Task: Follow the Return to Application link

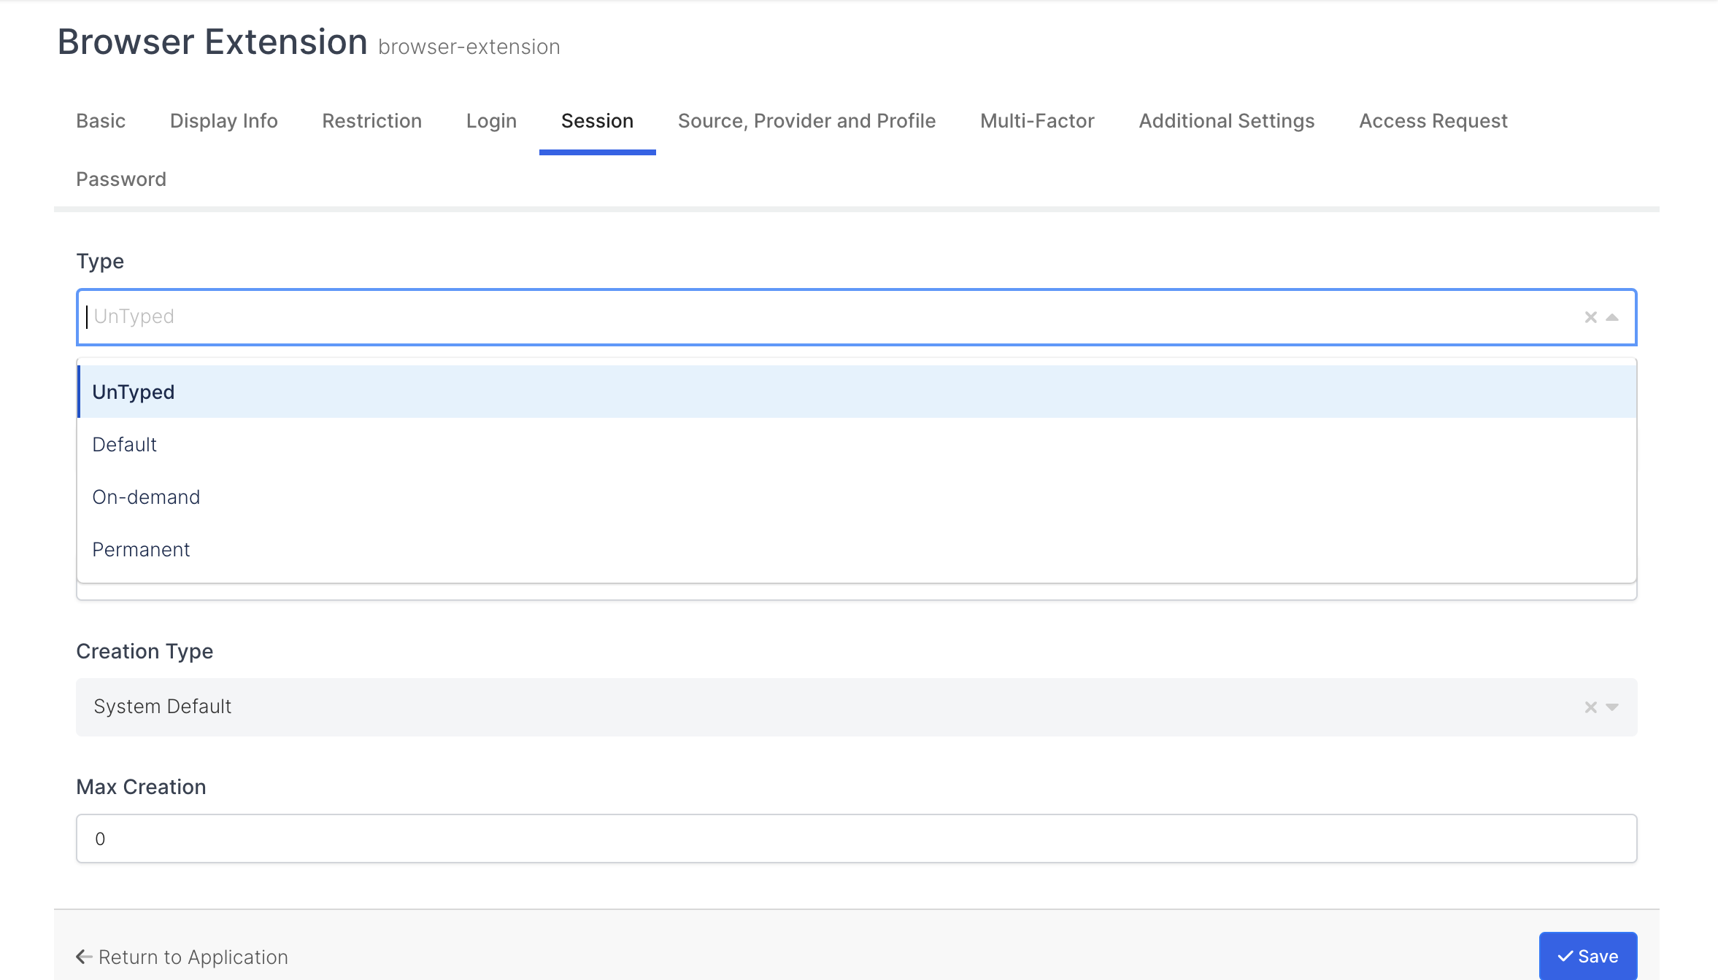Action: pyautogui.click(x=182, y=957)
